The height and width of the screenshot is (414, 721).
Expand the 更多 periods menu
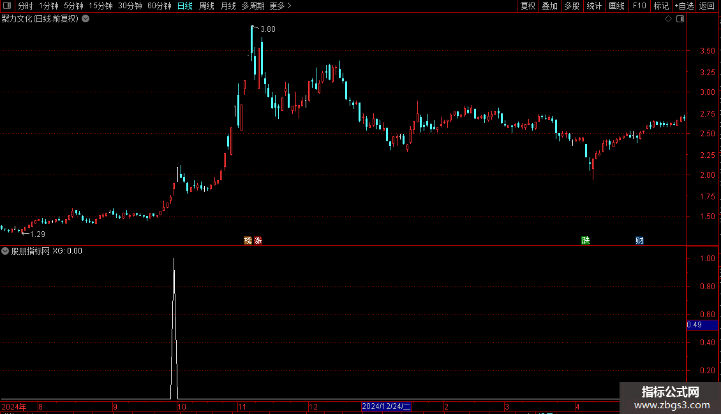point(281,6)
